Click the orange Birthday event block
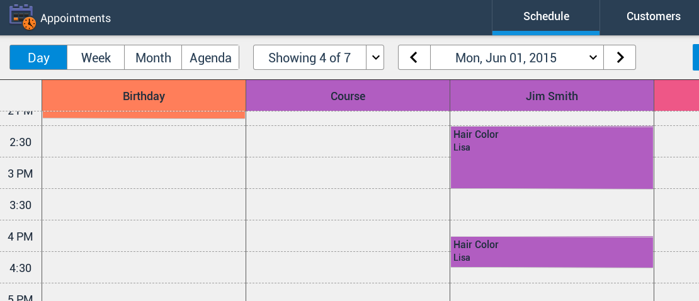The width and height of the screenshot is (699, 301). (144, 115)
